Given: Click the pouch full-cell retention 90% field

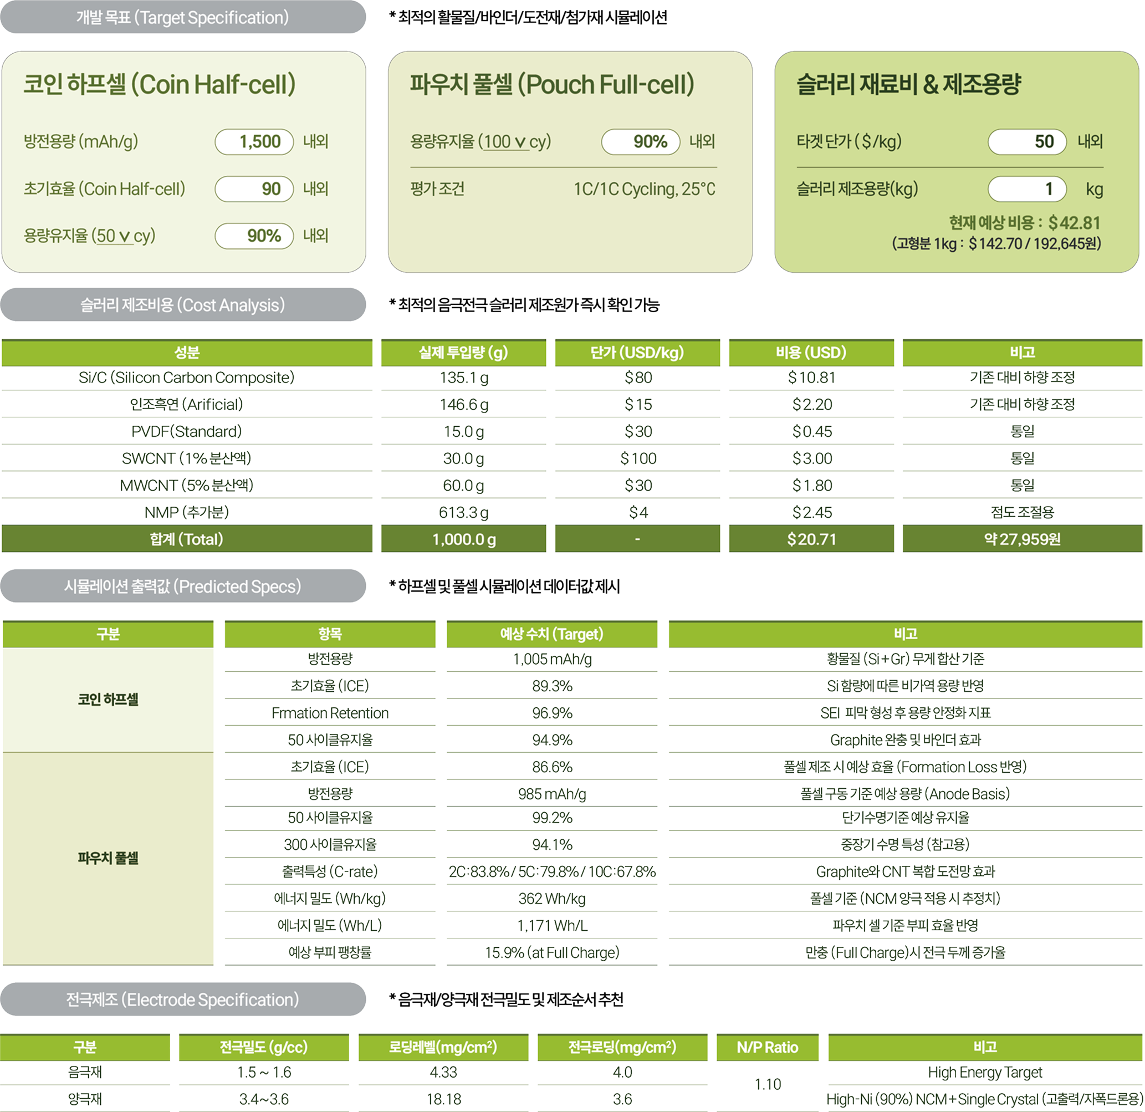Looking at the screenshot, I should coord(640,142).
